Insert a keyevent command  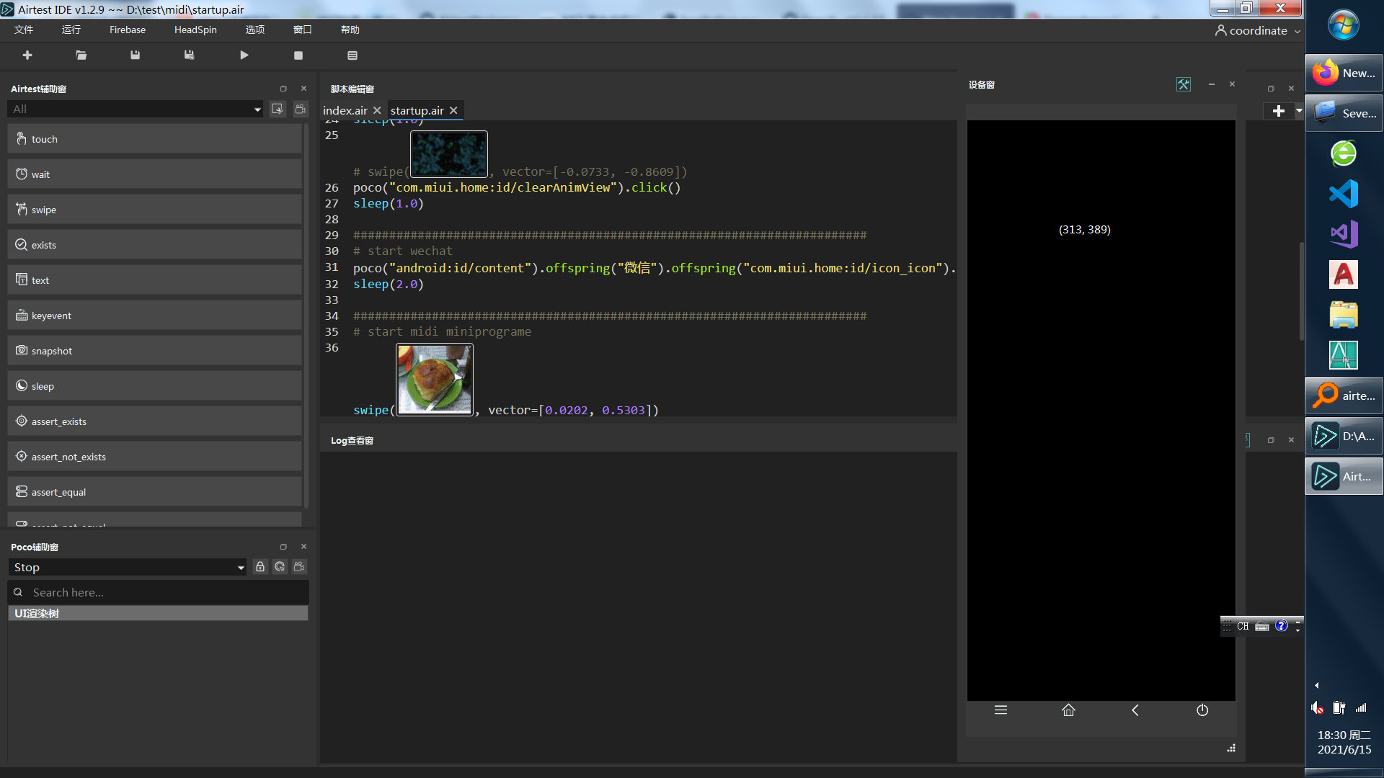pyautogui.click(x=155, y=316)
